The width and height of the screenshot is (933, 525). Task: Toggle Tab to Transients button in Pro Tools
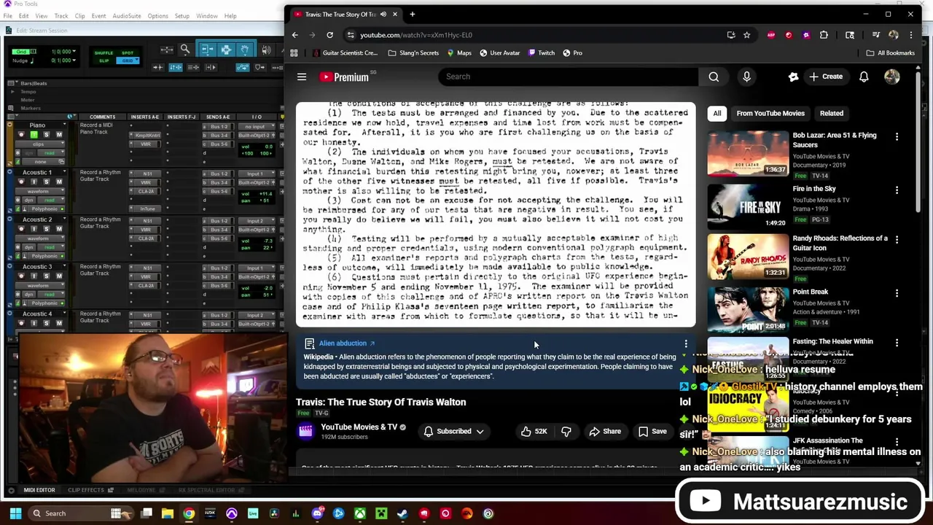158,67
